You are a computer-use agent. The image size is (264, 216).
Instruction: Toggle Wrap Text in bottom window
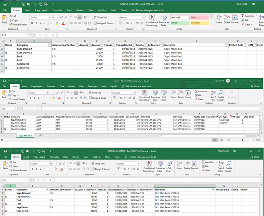(98, 164)
